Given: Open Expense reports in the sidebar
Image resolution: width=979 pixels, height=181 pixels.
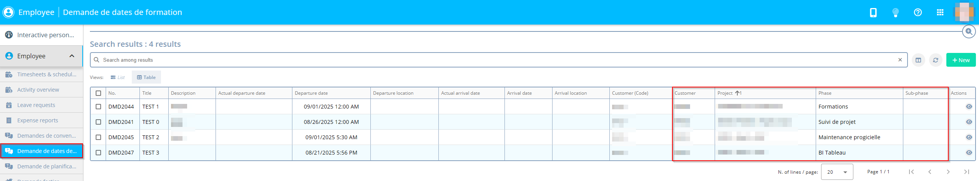Looking at the screenshot, I should point(38,120).
